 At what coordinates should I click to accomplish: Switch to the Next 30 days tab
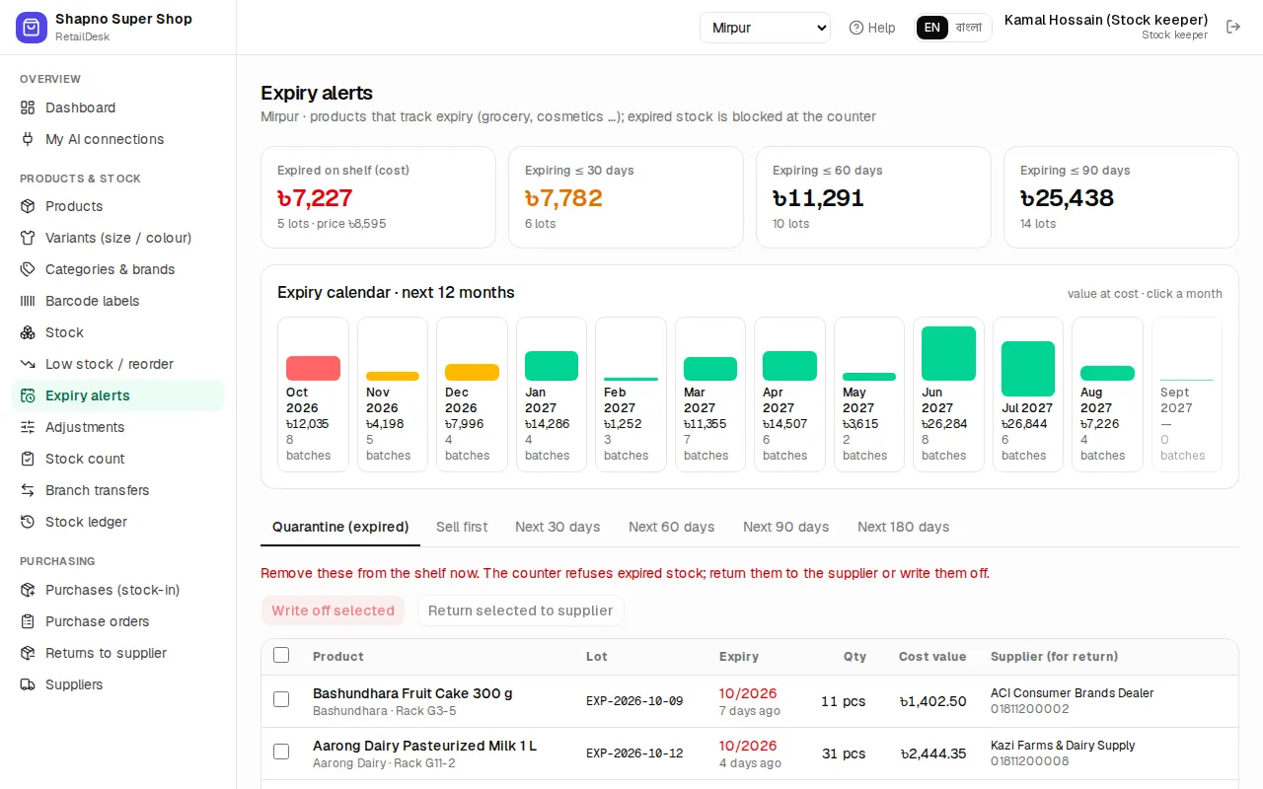tap(557, 527)
